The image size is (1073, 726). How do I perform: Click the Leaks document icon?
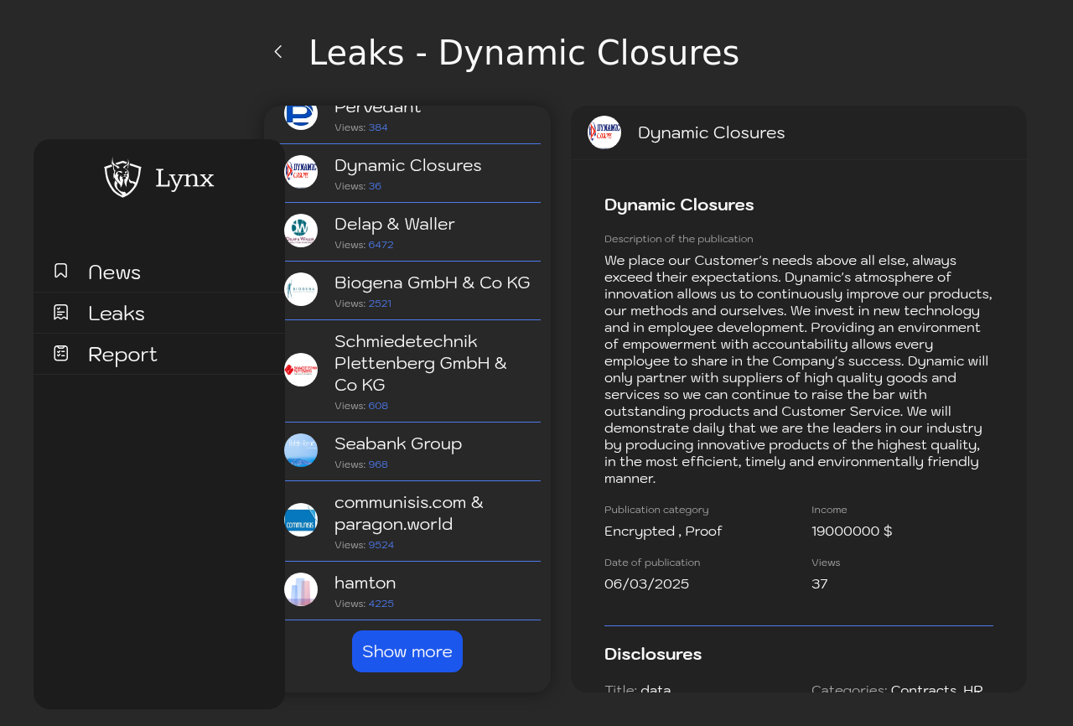pyautogui.click(x=61, y=312)
